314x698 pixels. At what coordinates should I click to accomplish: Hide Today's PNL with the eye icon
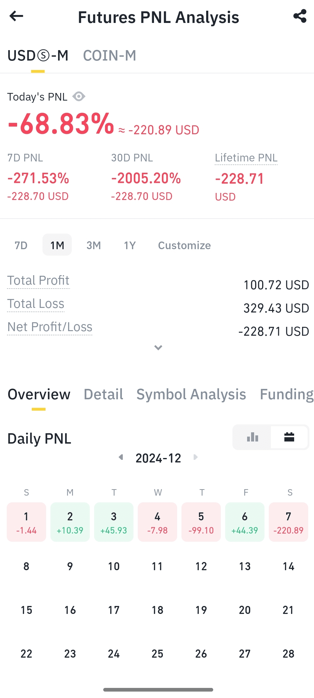click(79, 97)
